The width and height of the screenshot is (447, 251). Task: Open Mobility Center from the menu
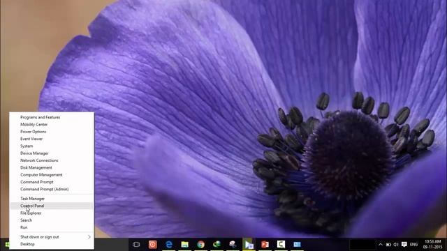point(52,124)
